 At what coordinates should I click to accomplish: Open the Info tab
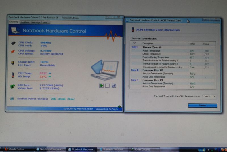coord(45,23)
